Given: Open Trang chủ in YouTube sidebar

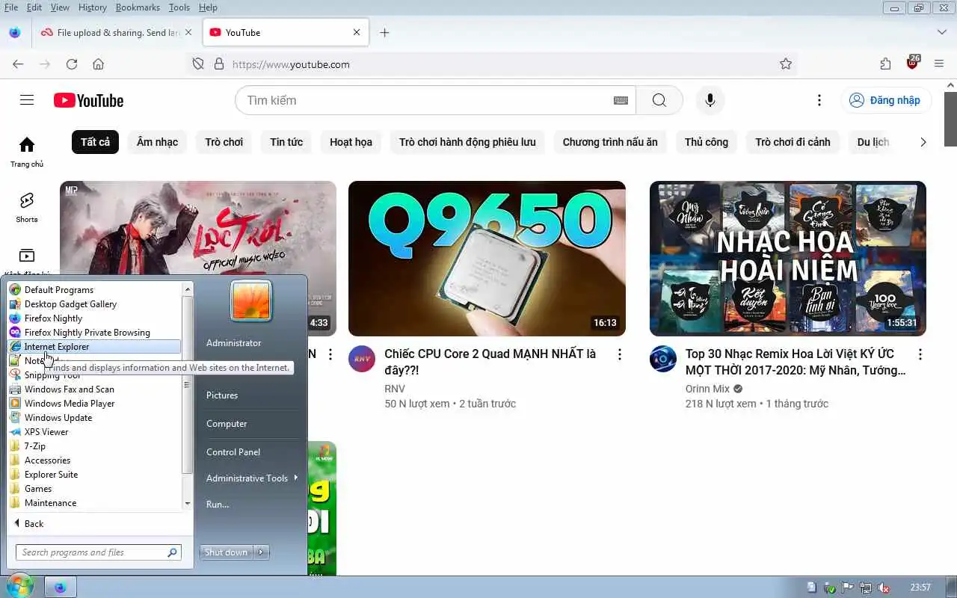Looking at the screenshot, I should tap(27, 151).
